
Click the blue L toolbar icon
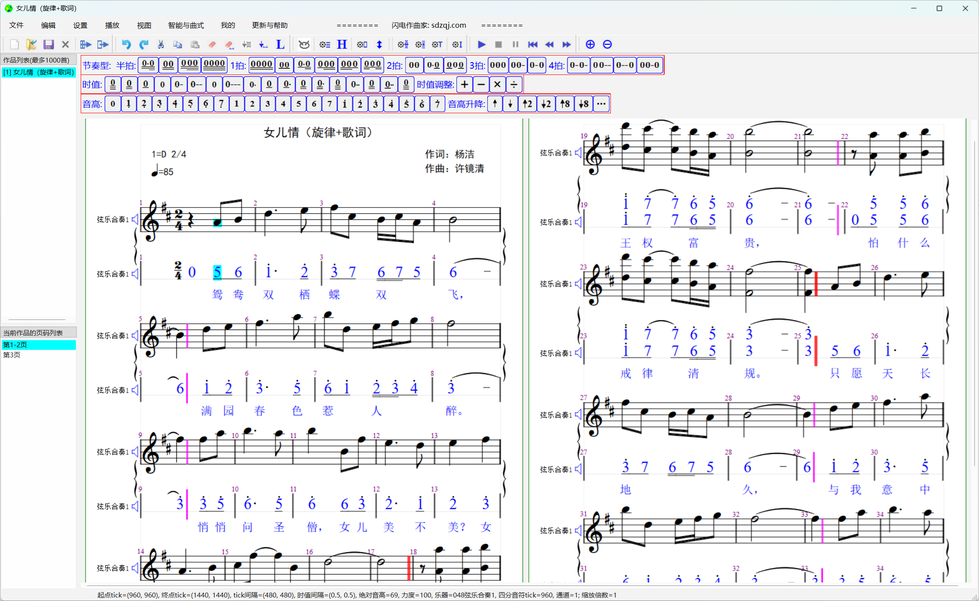[280, 45]
